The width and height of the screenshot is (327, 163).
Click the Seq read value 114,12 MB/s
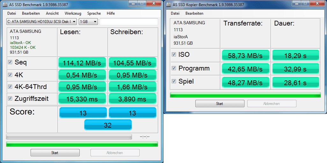pos(82,63)
